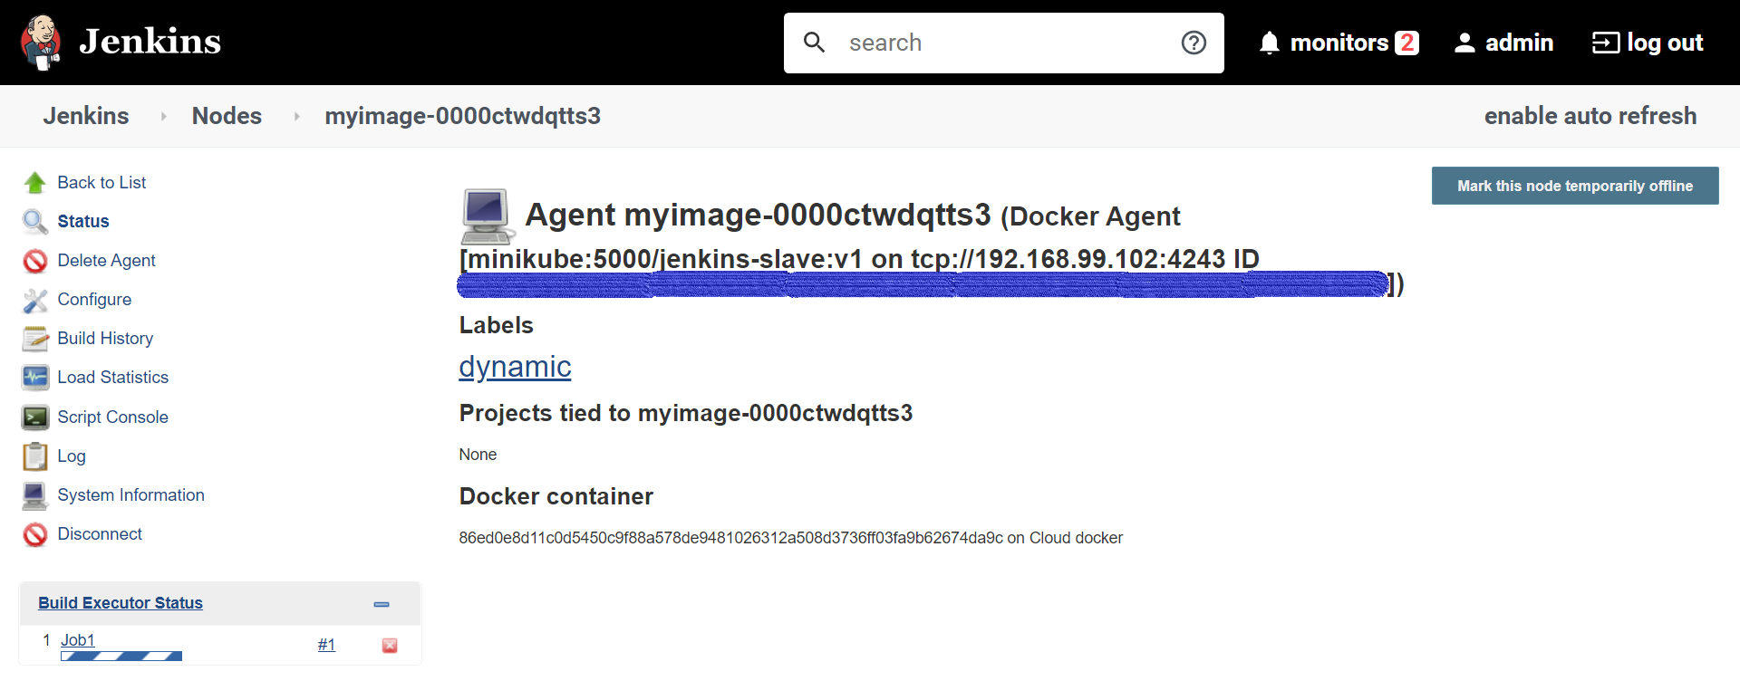Image resolution: width=1740 pixels, height=681 pixels.
Task: Open the dynamic label link
Action: 515,367
